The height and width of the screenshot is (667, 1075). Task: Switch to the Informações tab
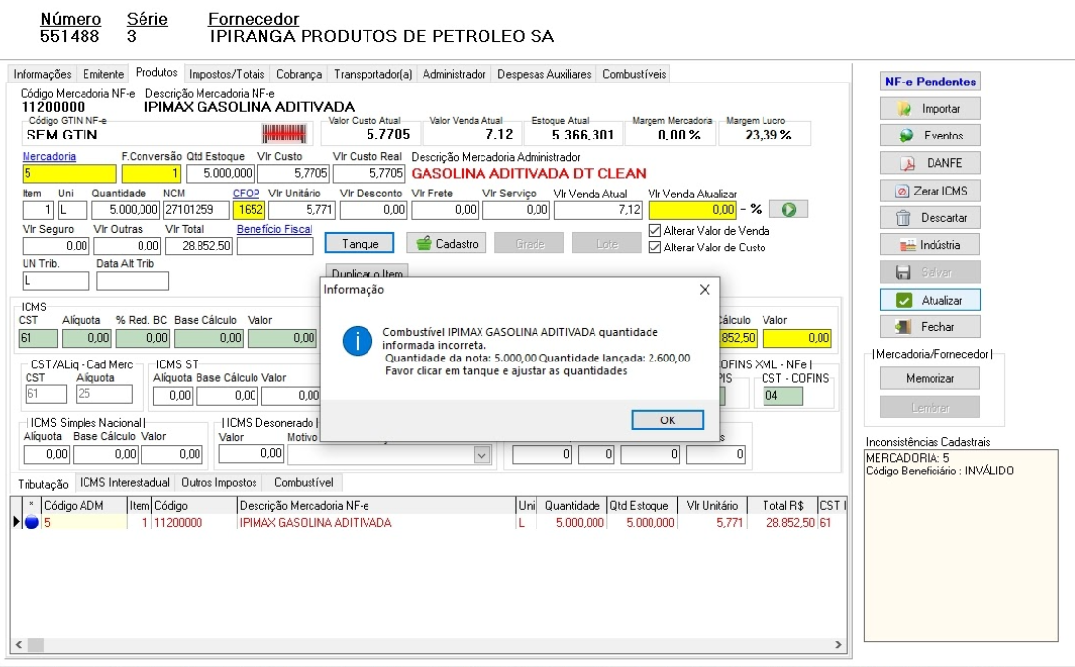[42, 74]
